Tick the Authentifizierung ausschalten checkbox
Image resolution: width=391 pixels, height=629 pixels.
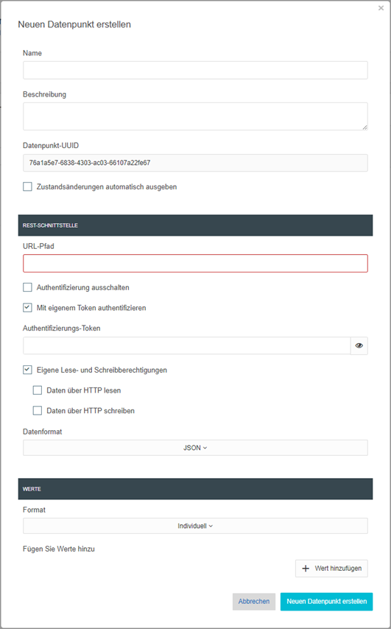(27, 287)
